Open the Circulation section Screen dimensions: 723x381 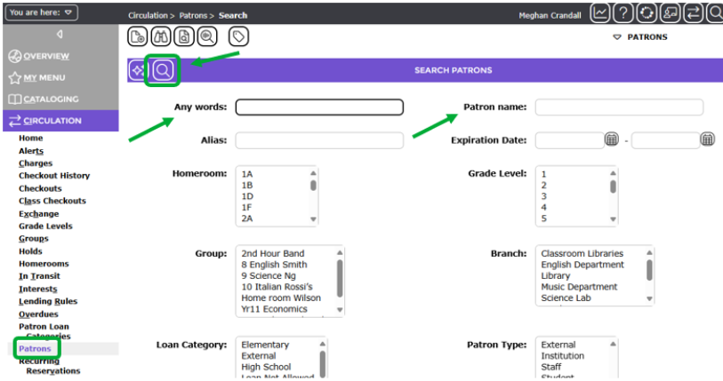(x=60, y=121)
